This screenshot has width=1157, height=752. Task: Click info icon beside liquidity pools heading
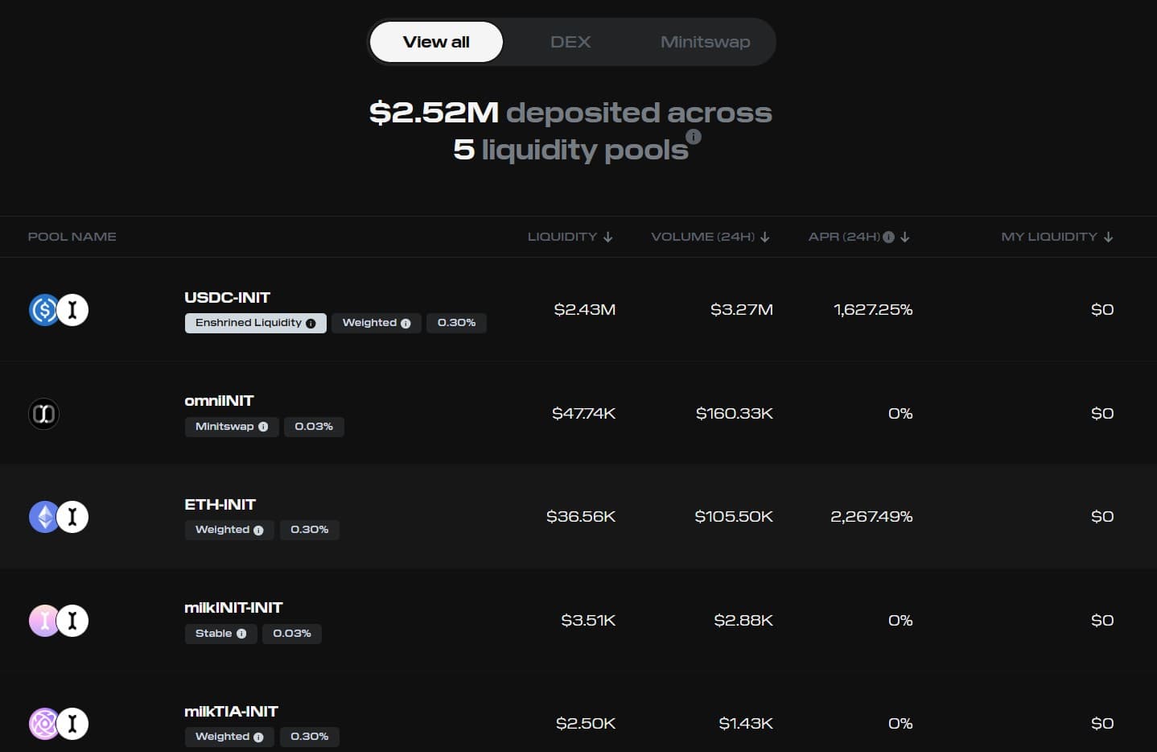pyautogui.click(x=694, y=137)
